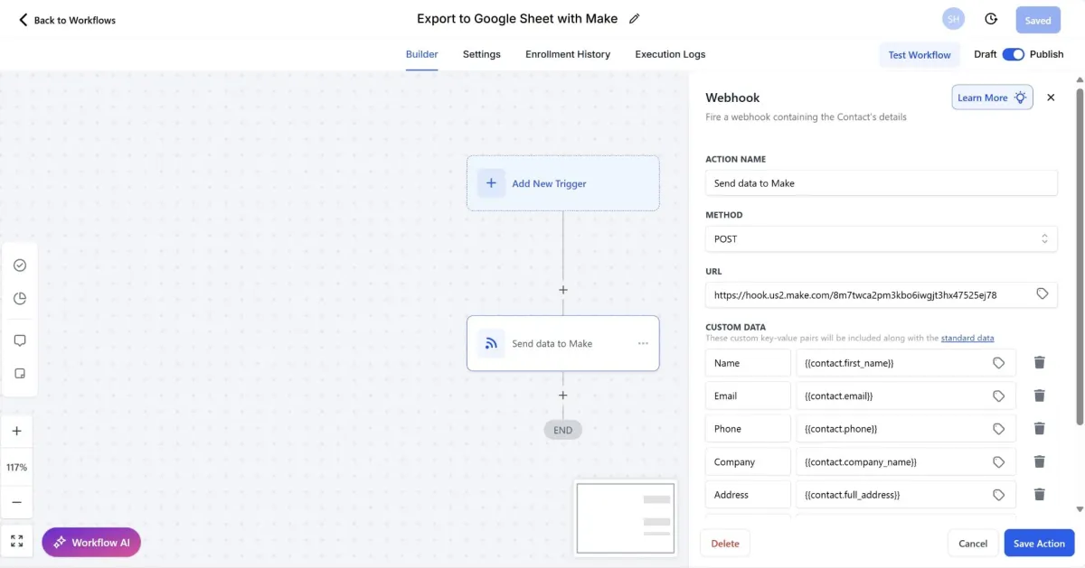Image resolution: width=1085 pixels, height=568 pixels.
Task: Toggle the Draft/Publish switch
Action: [x=1013, y=54]
